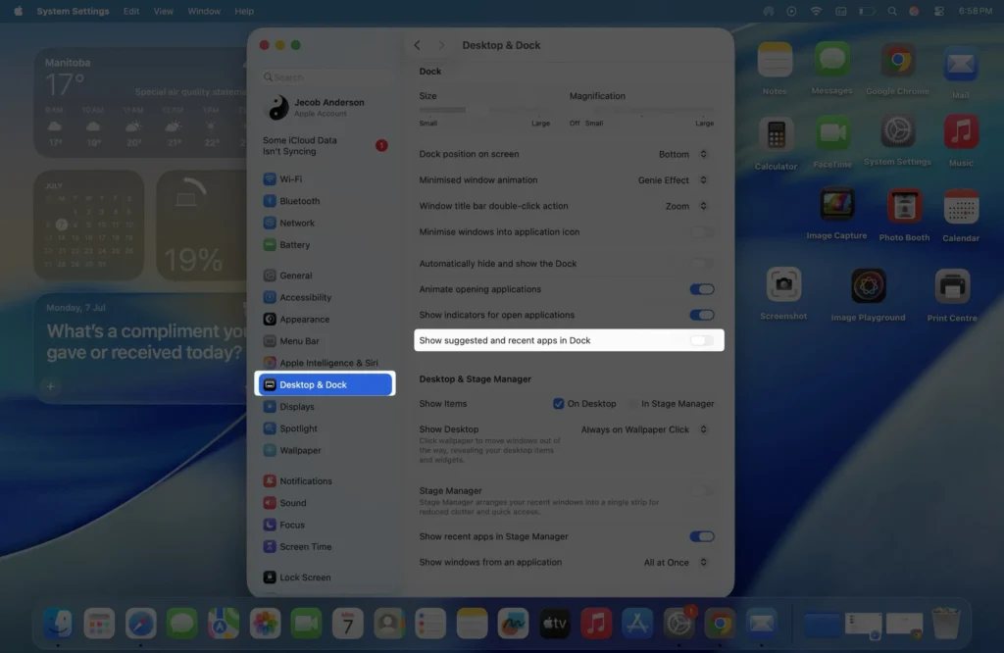Open the Window menu

pyautogui.click(x=204, y=11)
